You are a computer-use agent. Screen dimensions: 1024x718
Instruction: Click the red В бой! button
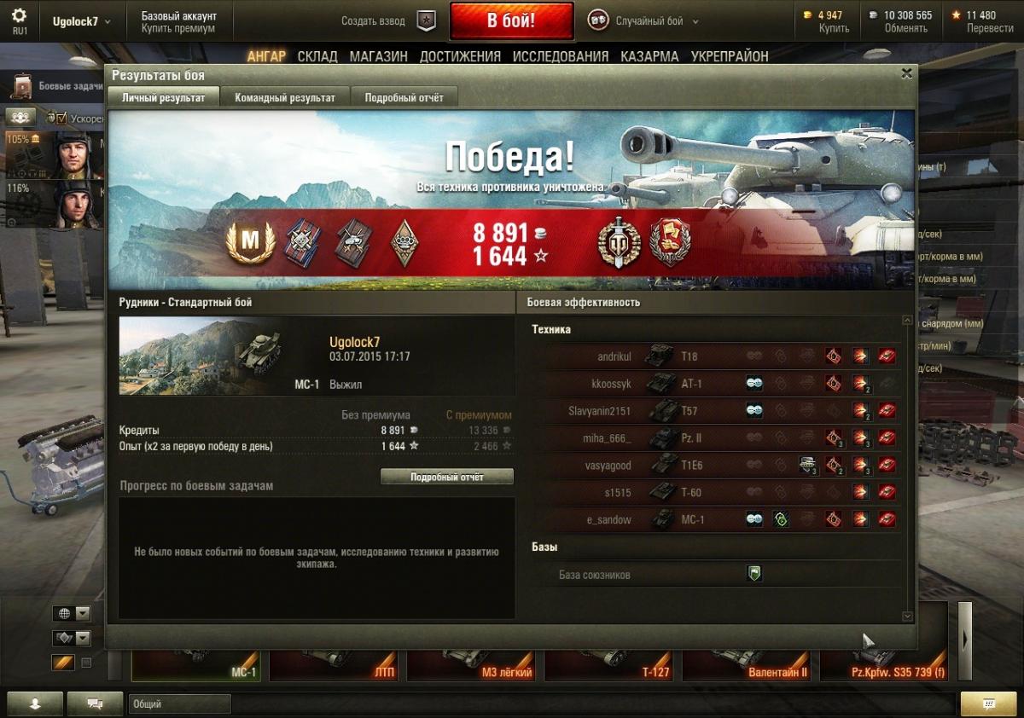(x=511, y=21)
